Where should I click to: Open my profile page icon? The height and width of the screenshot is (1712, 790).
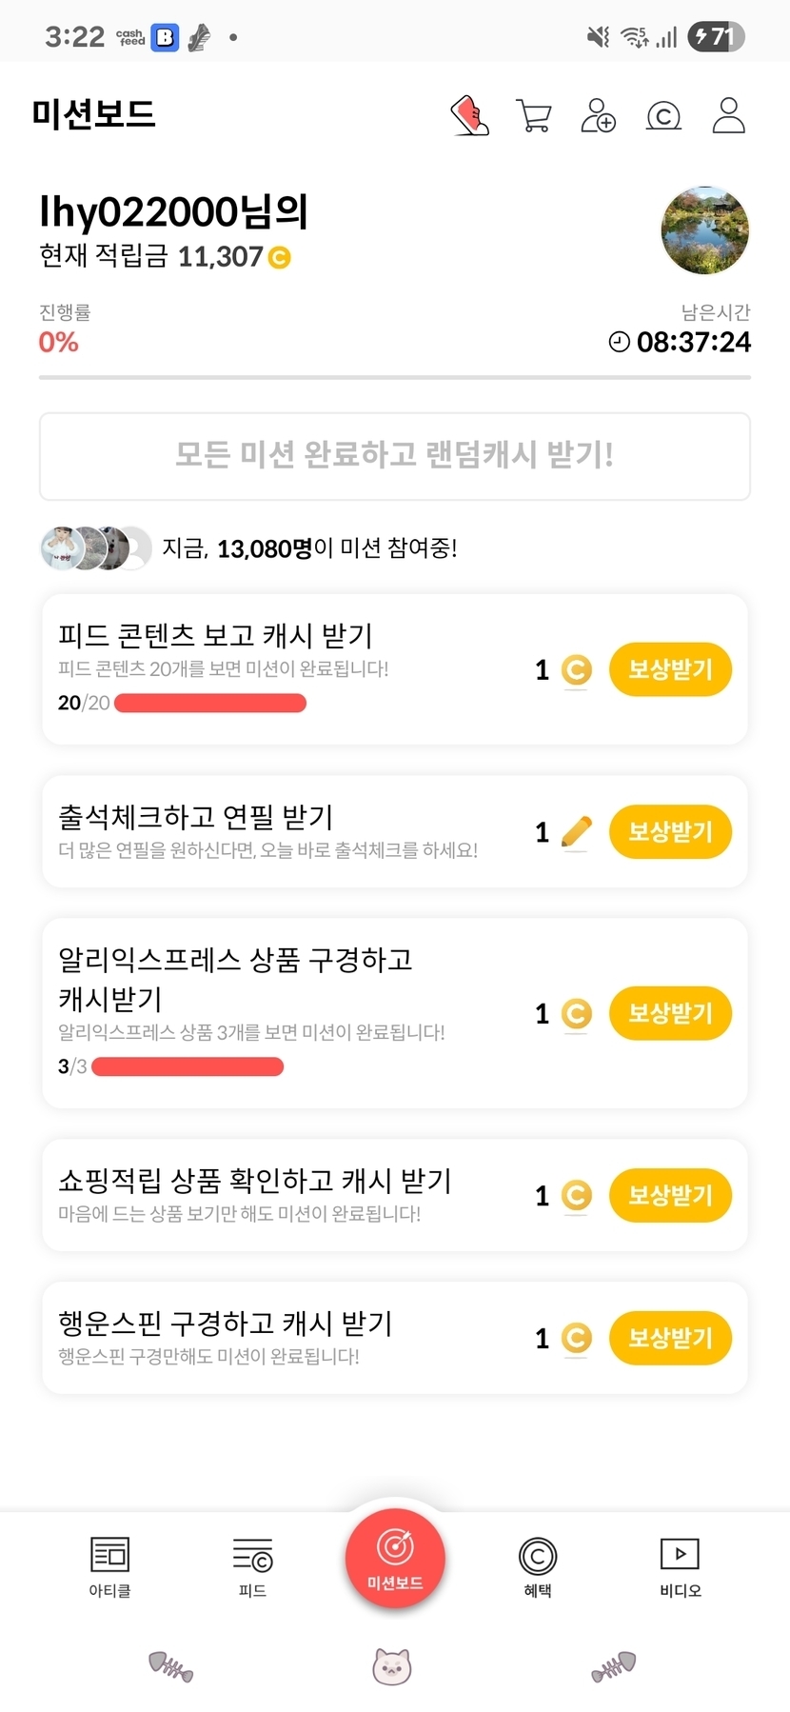point(729,116)
